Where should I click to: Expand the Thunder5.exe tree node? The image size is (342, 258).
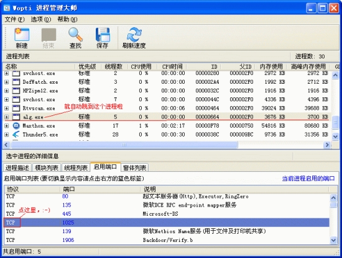pos(7,135)
